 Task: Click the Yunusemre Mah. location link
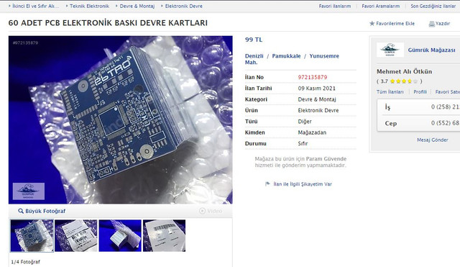(x=292, y=59)
